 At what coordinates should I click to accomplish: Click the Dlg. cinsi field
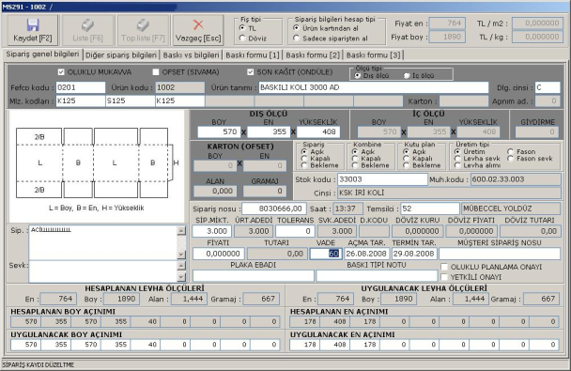(x=548, y=87)
